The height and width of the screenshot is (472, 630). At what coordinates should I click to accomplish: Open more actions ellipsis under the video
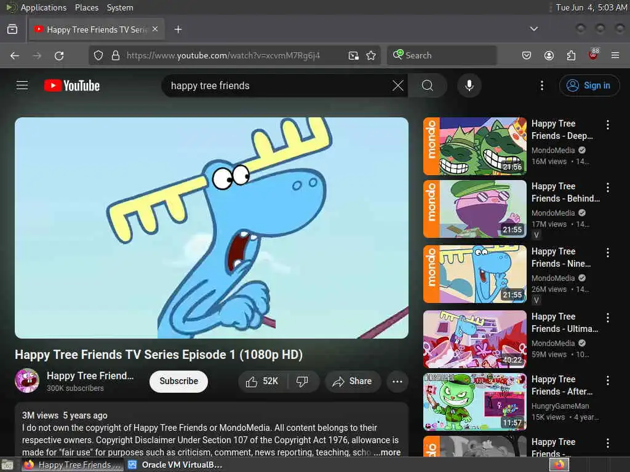397,381
